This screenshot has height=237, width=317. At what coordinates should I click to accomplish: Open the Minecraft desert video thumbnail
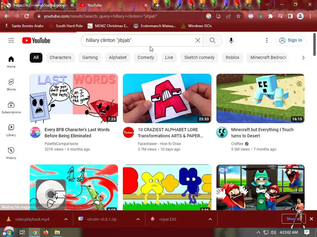pyautogui.click(x=260, y=98)
